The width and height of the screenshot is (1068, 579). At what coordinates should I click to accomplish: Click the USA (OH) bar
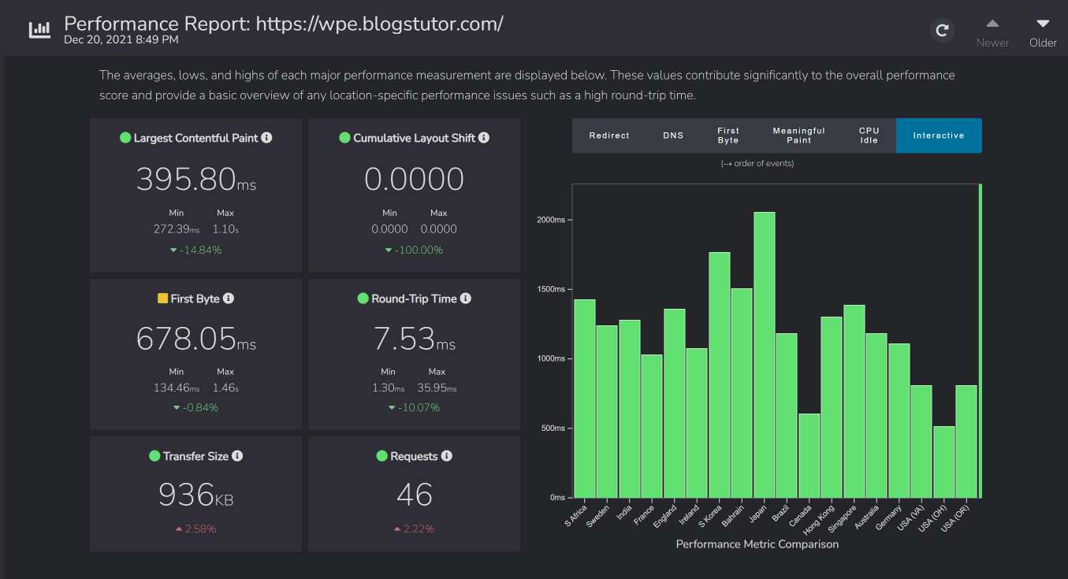coord(944,462)
